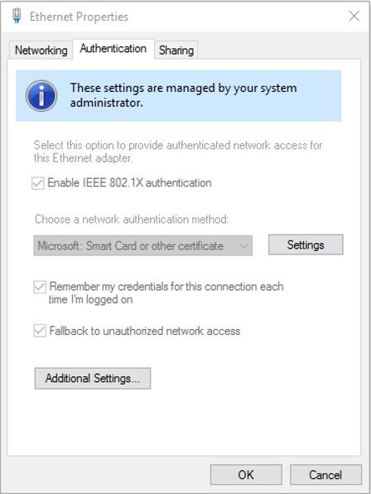This screenshot has height=494, width=371.
Task: Open Additional Settings dialog
Action: pyautogui.click(x=93, y=379)
